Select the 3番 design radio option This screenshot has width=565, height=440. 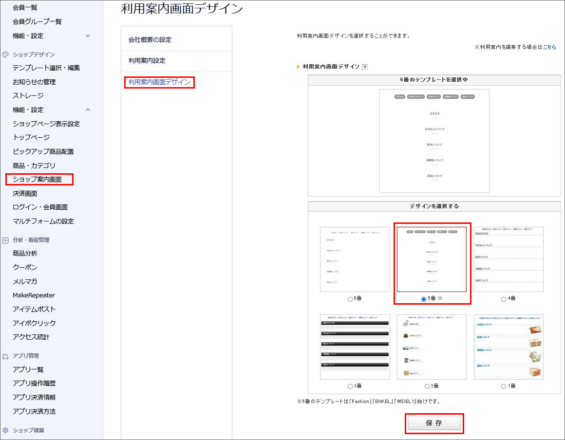[350, 386]
